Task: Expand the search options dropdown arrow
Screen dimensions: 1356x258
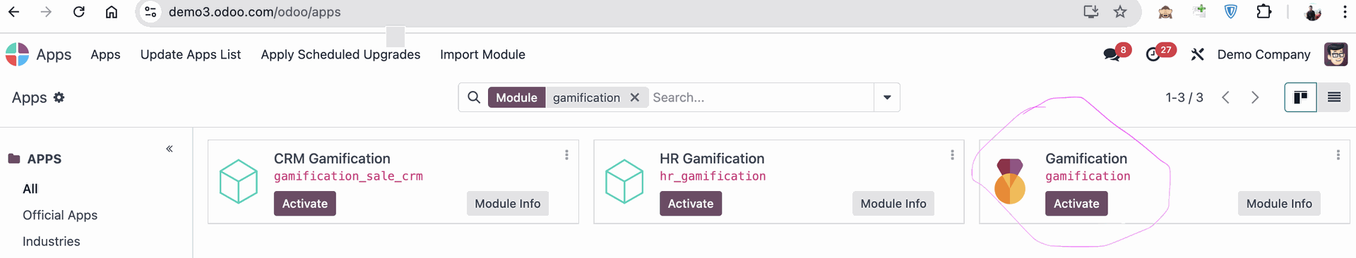Action: (887, 97)
